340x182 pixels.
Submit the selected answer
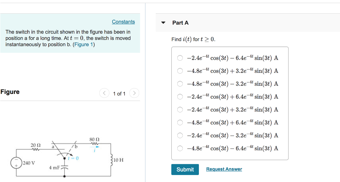(x=185, y=169)
